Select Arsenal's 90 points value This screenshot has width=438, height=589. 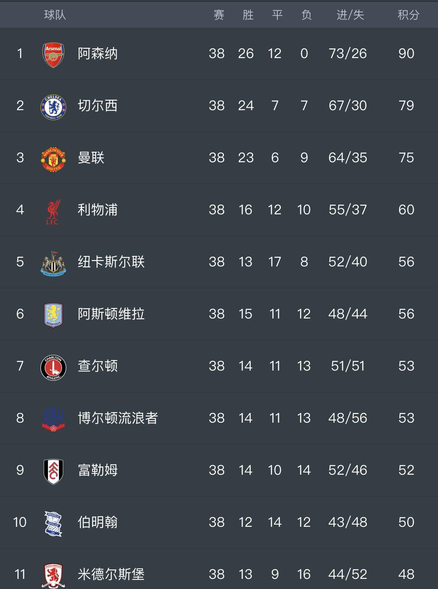(406, 54)
